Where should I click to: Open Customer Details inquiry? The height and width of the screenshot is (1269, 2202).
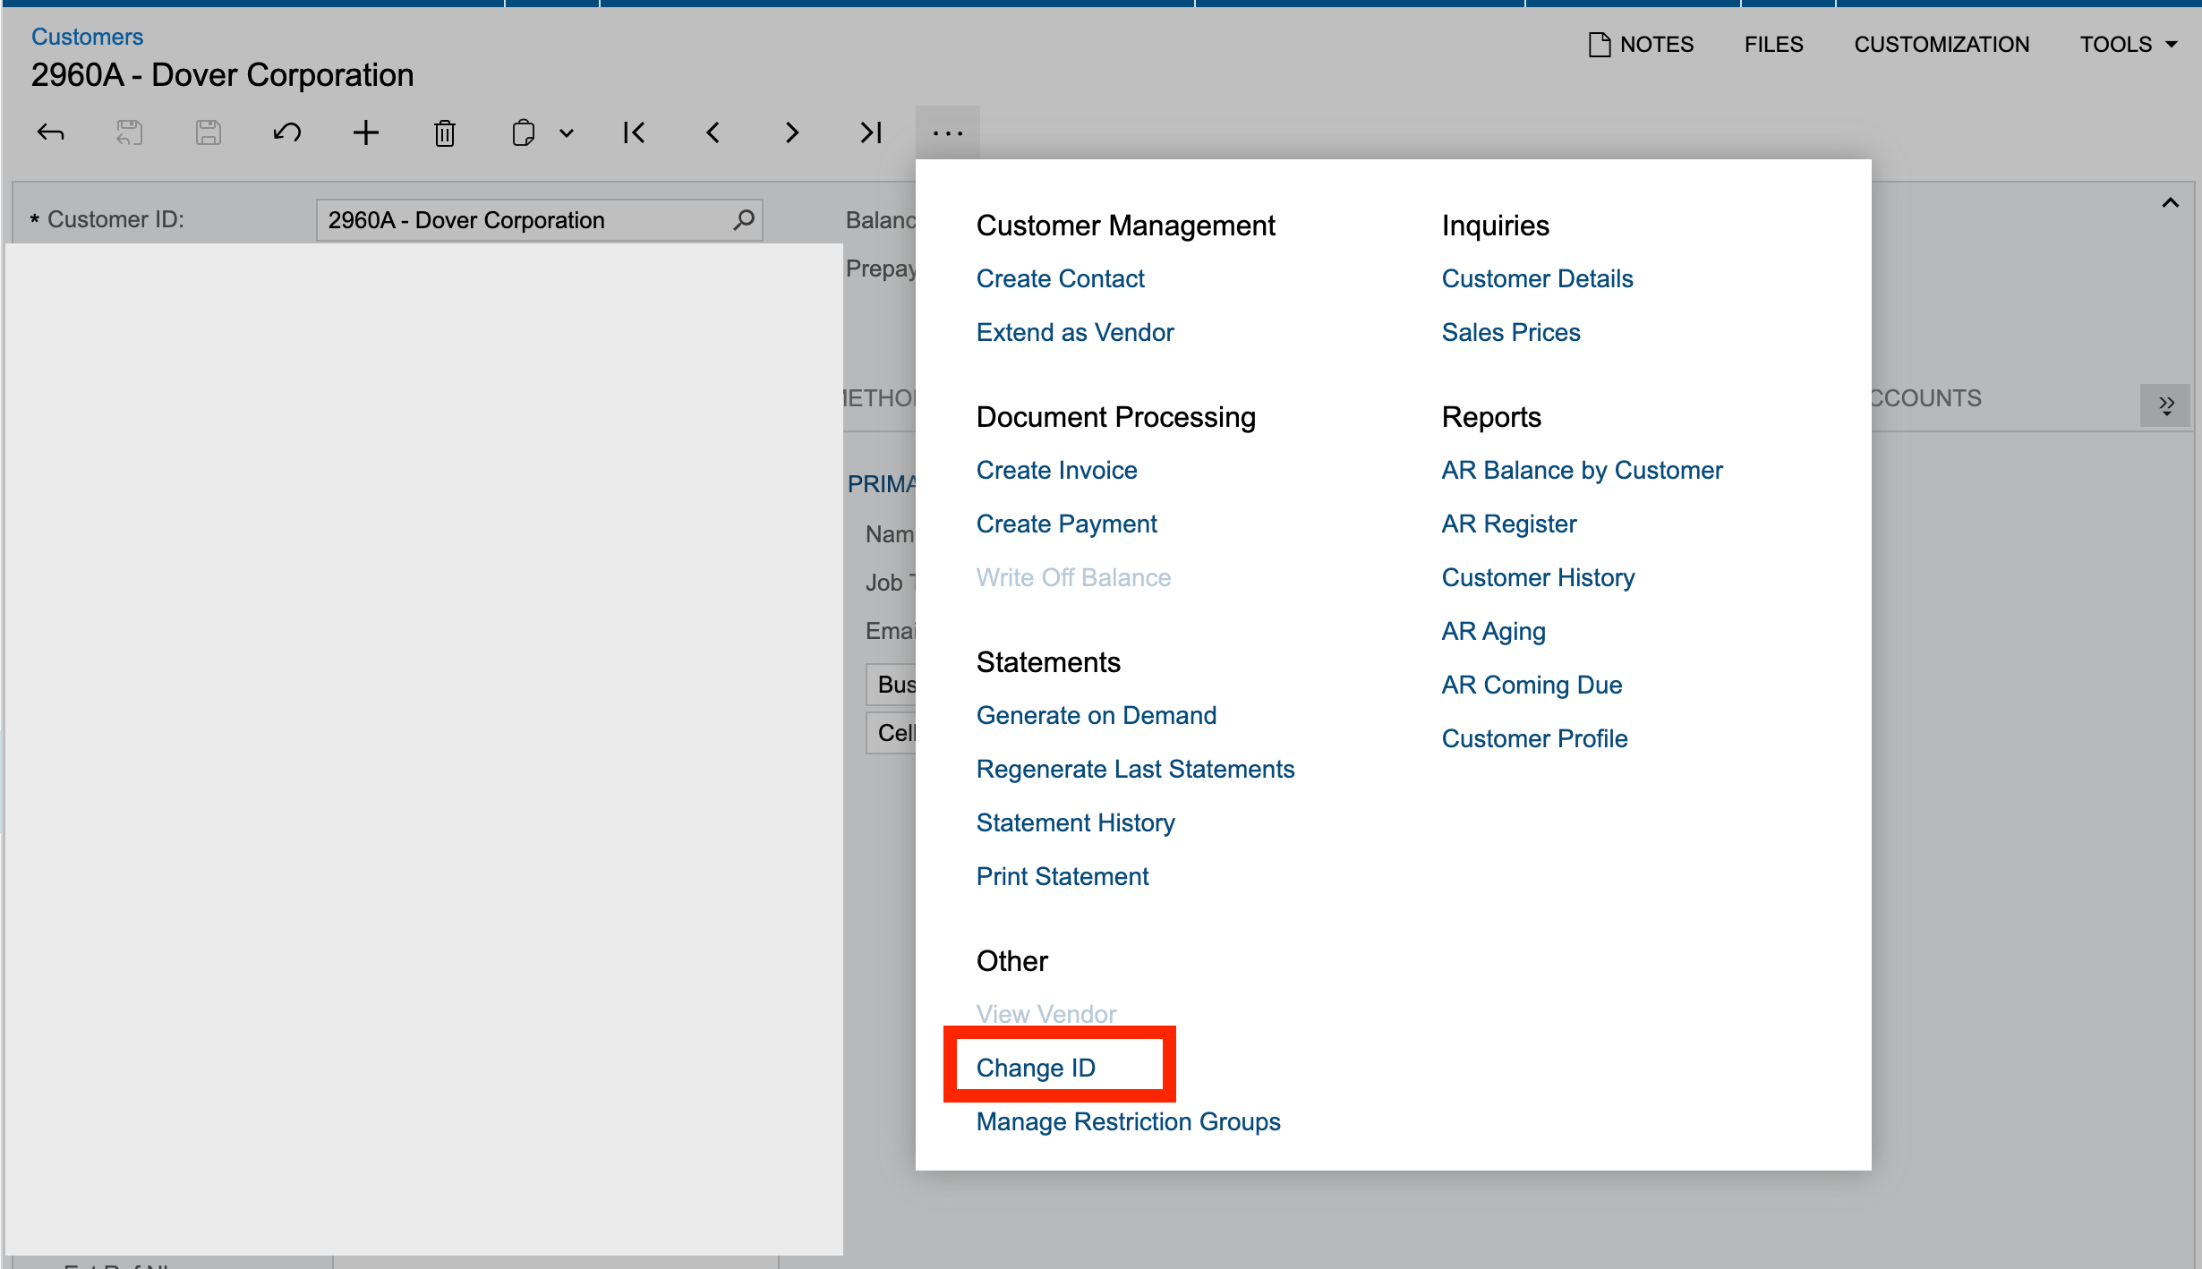[x=1538, y=278]
